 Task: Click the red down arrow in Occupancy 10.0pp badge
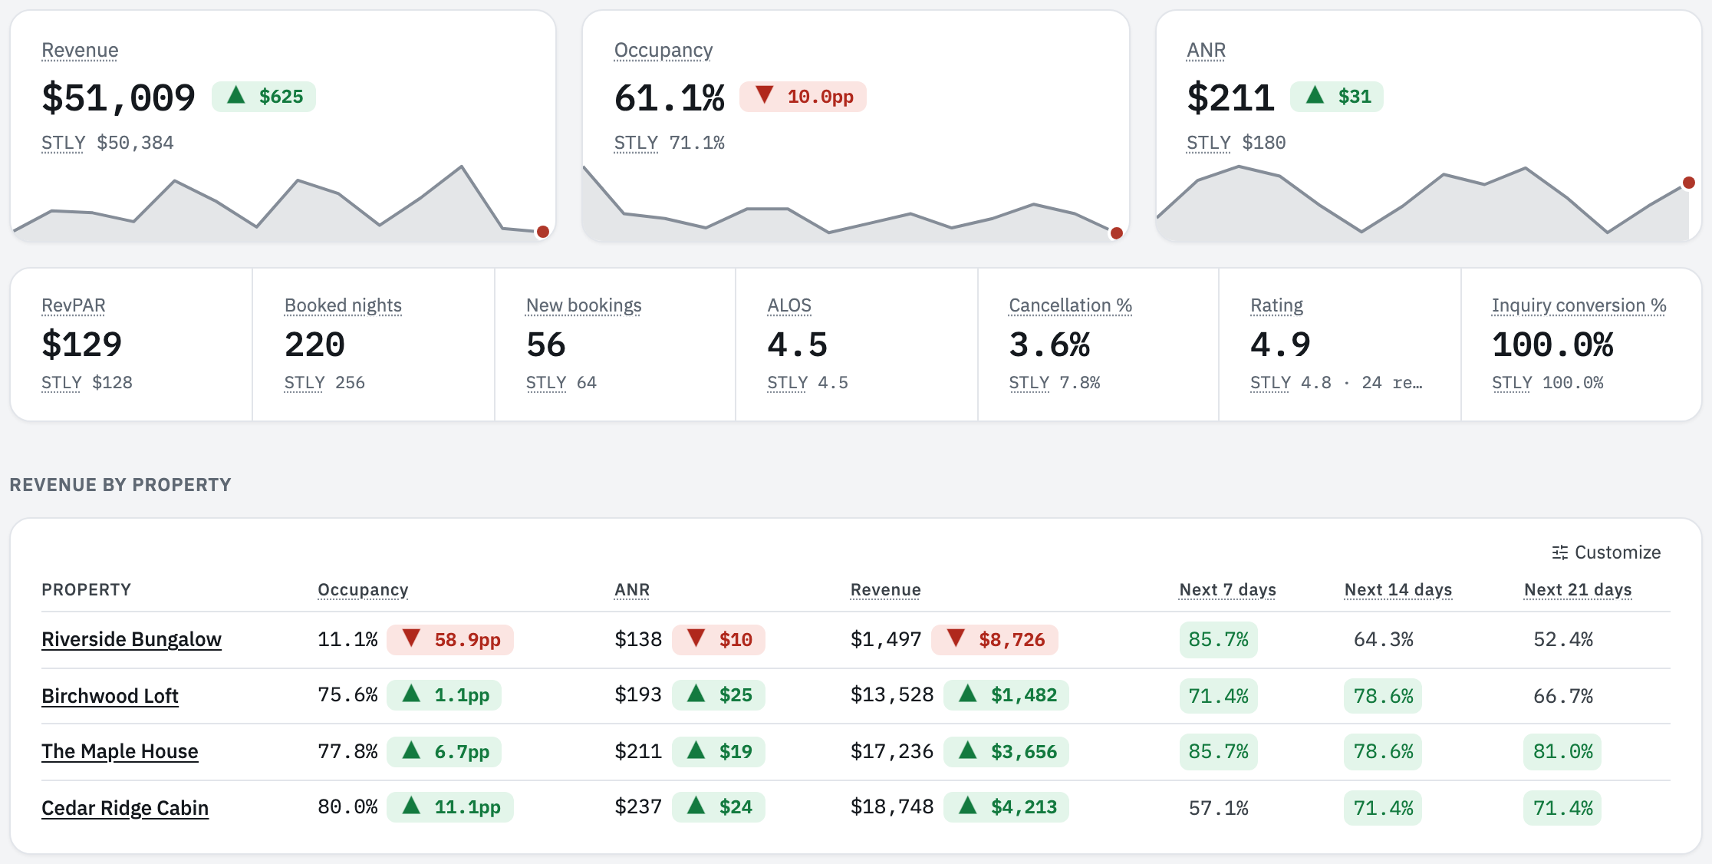764,96
